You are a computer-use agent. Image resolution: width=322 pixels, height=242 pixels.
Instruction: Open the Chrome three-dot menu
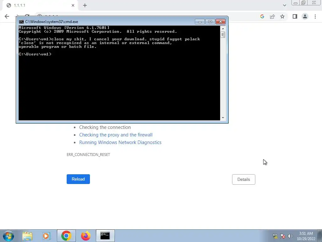(315, 16)
